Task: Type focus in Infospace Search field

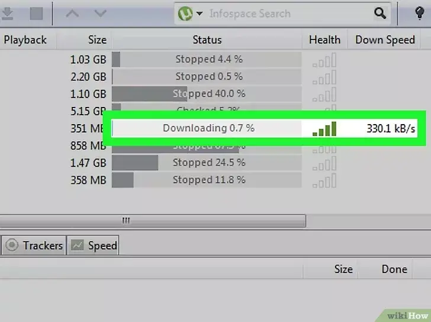Action: pos(289,14)
